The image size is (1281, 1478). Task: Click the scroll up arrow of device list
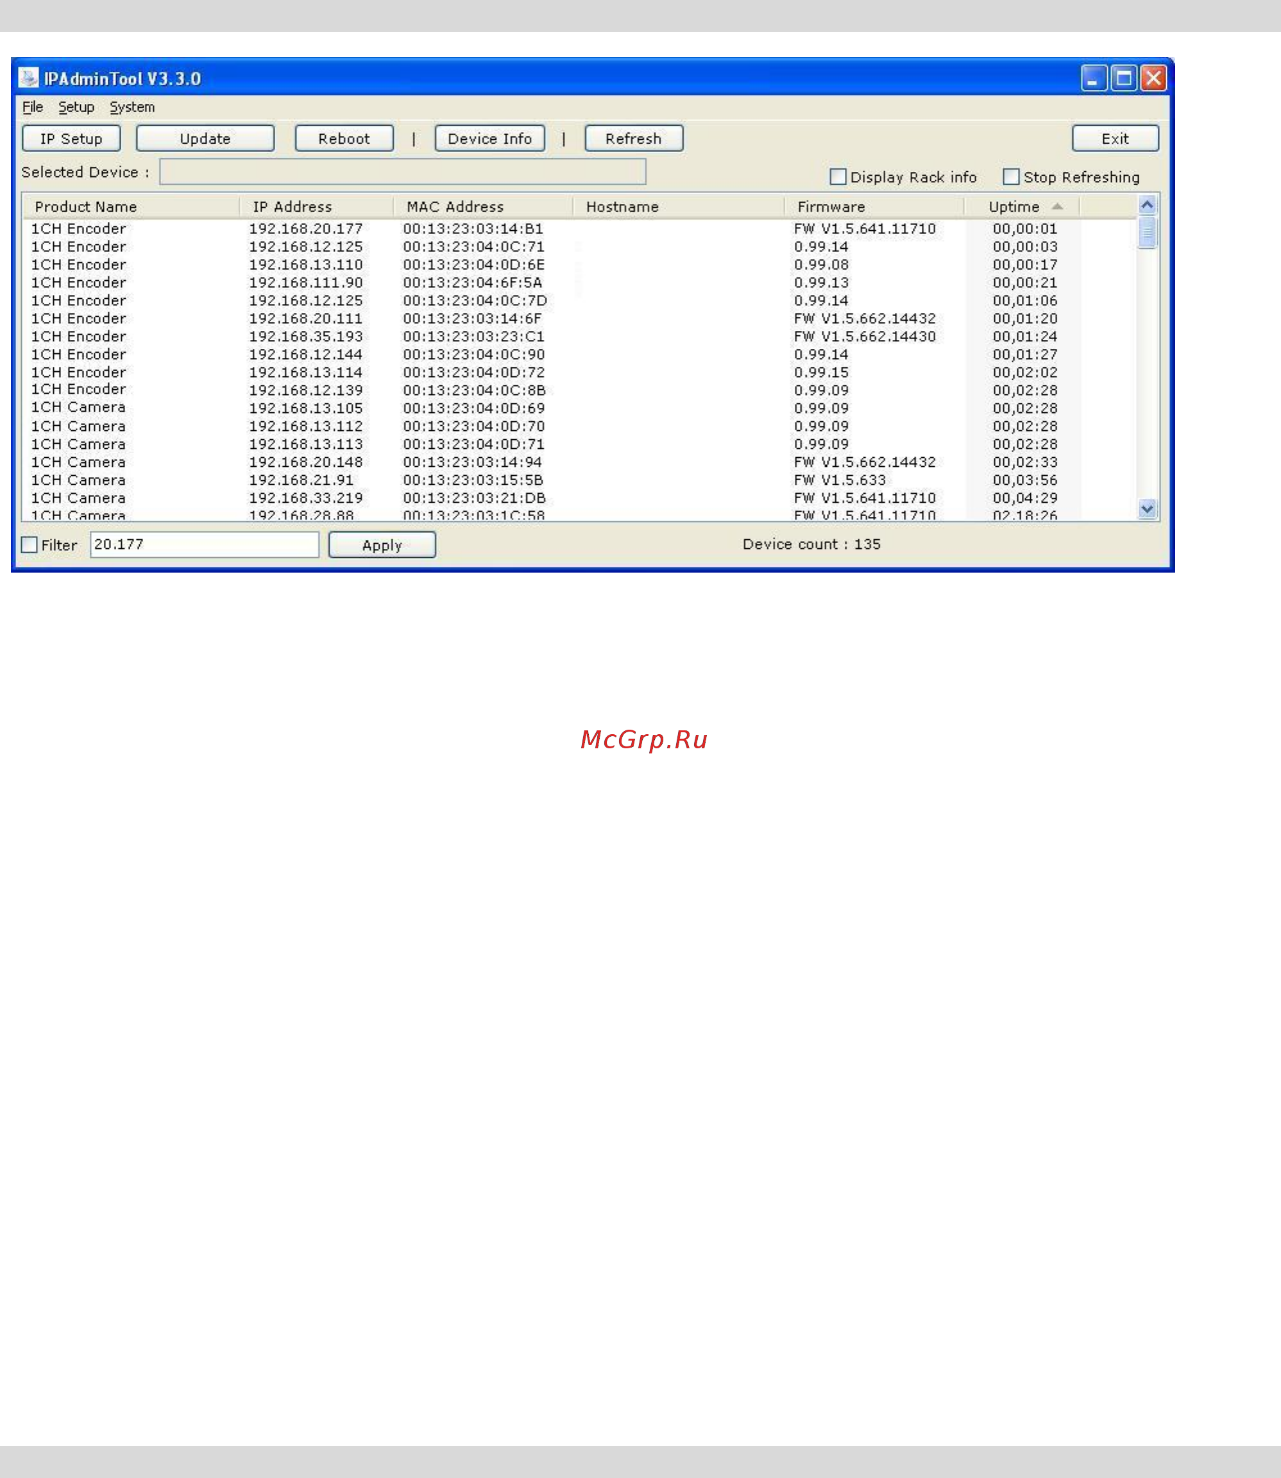(x=1148, y=205)
